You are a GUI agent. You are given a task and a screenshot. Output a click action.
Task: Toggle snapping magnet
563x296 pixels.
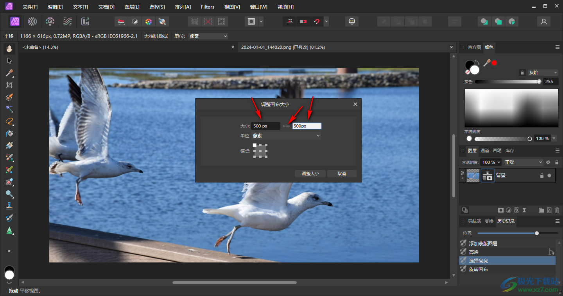pyautogui.click(x=317, y=21)
